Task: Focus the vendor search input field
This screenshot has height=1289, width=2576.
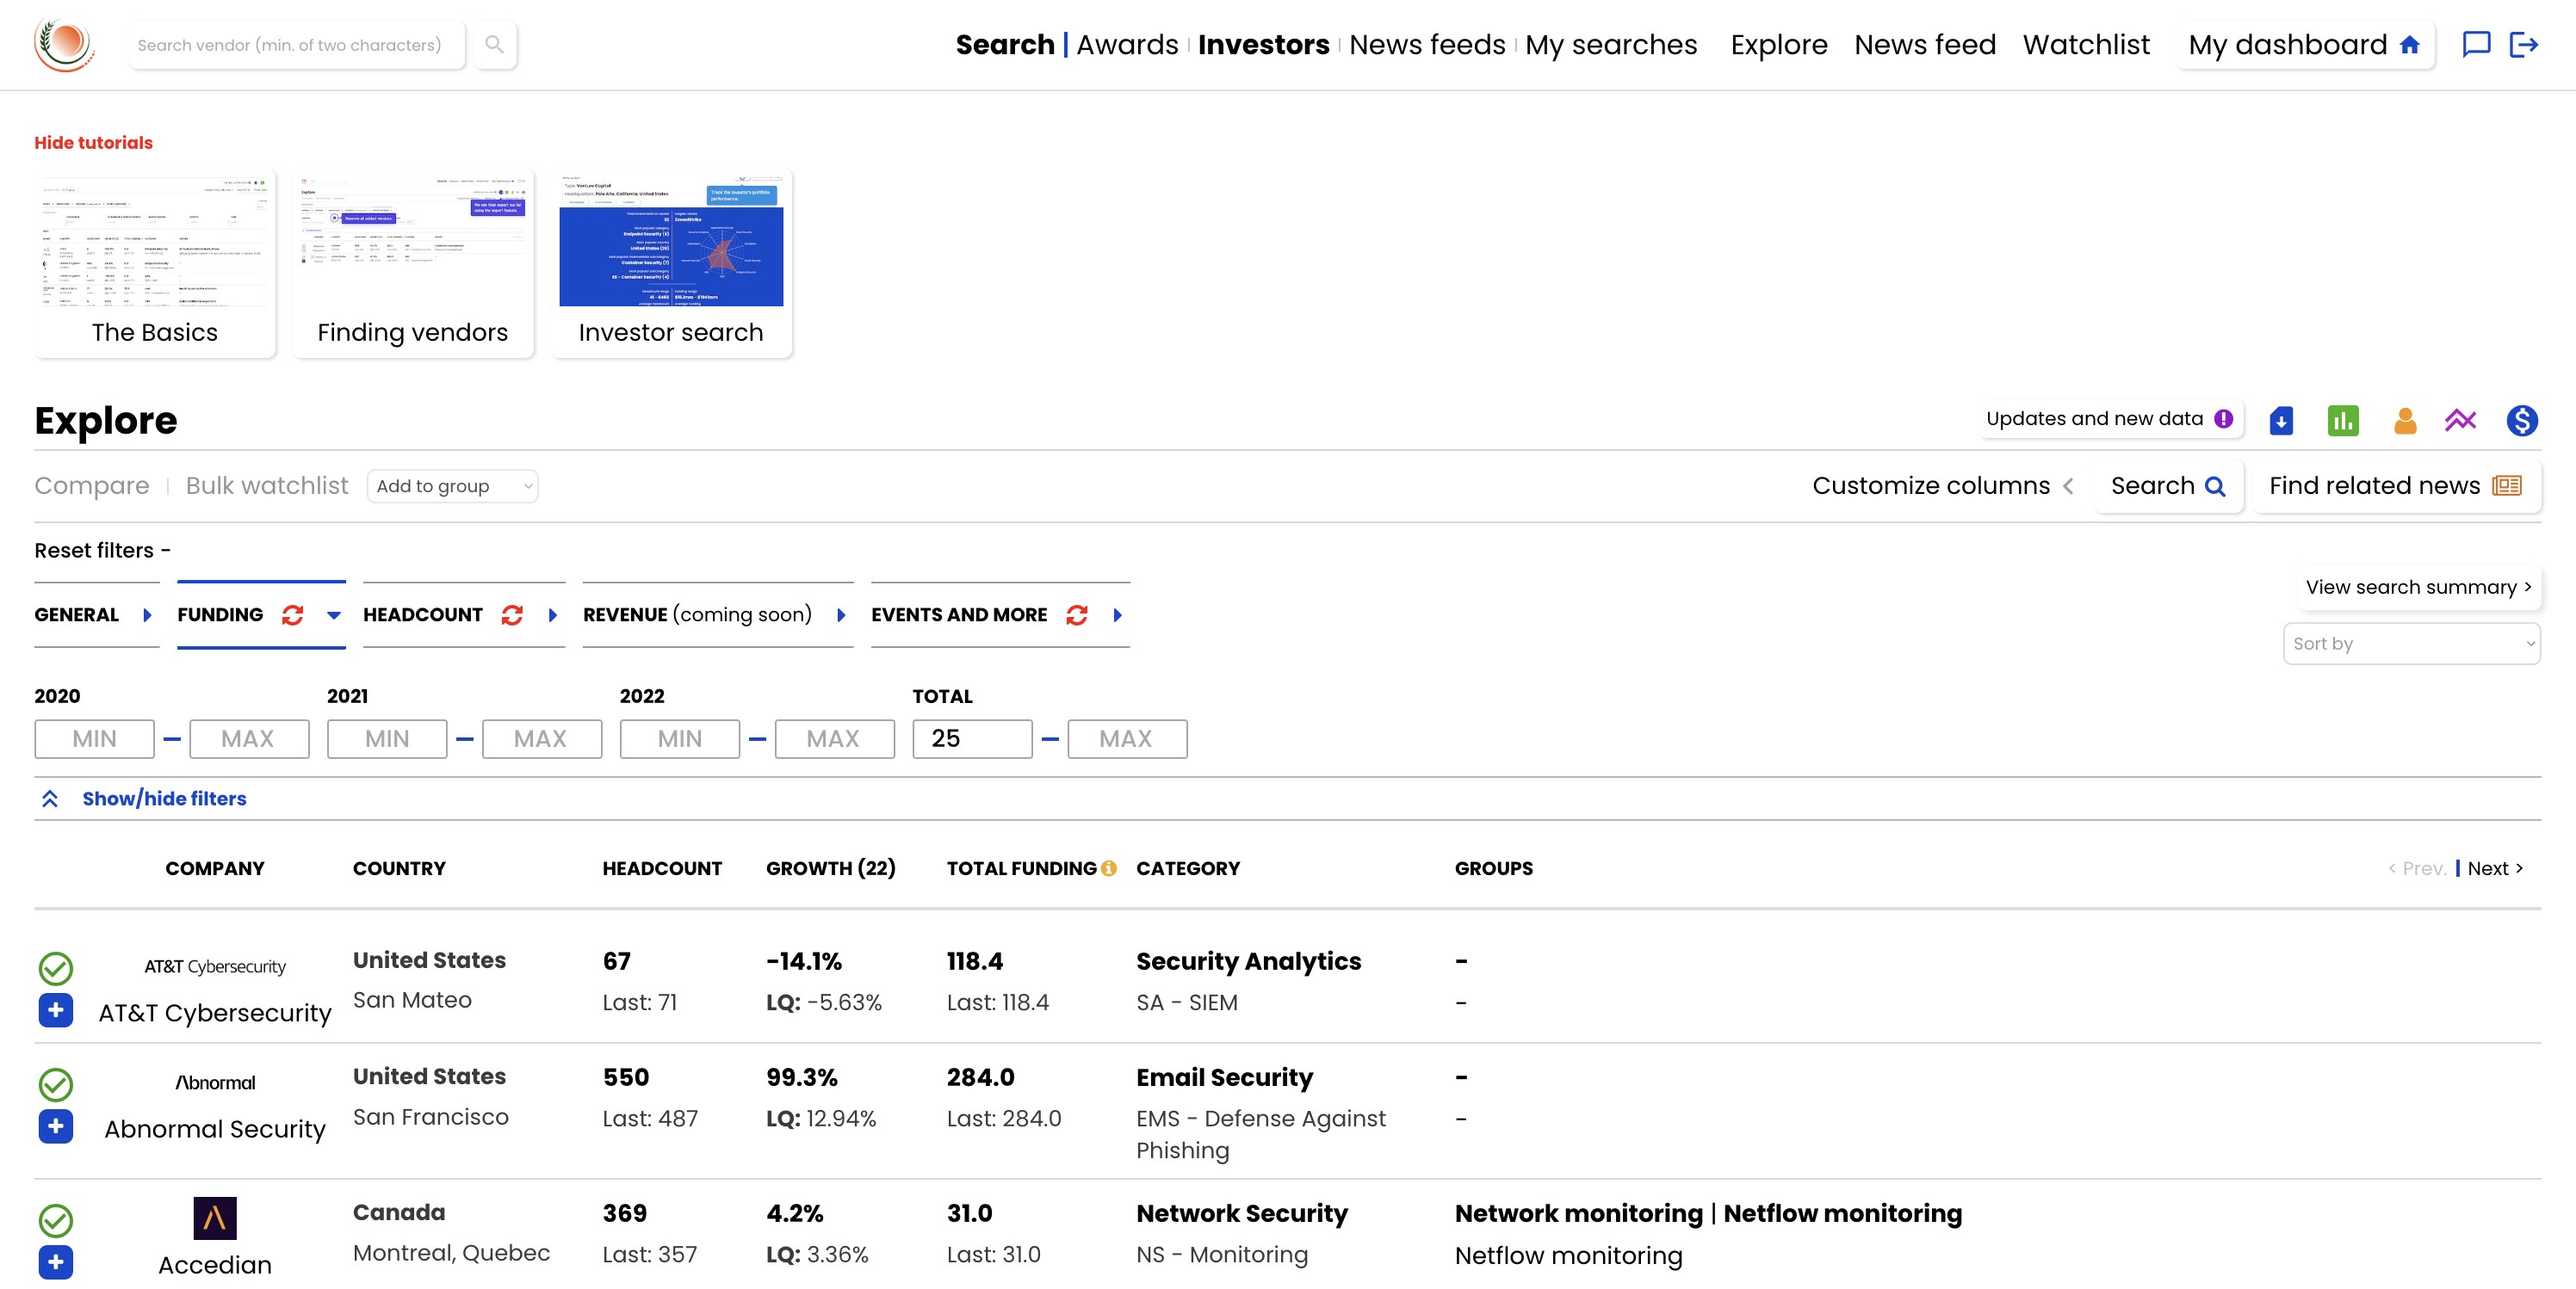Action: (297, 44)
